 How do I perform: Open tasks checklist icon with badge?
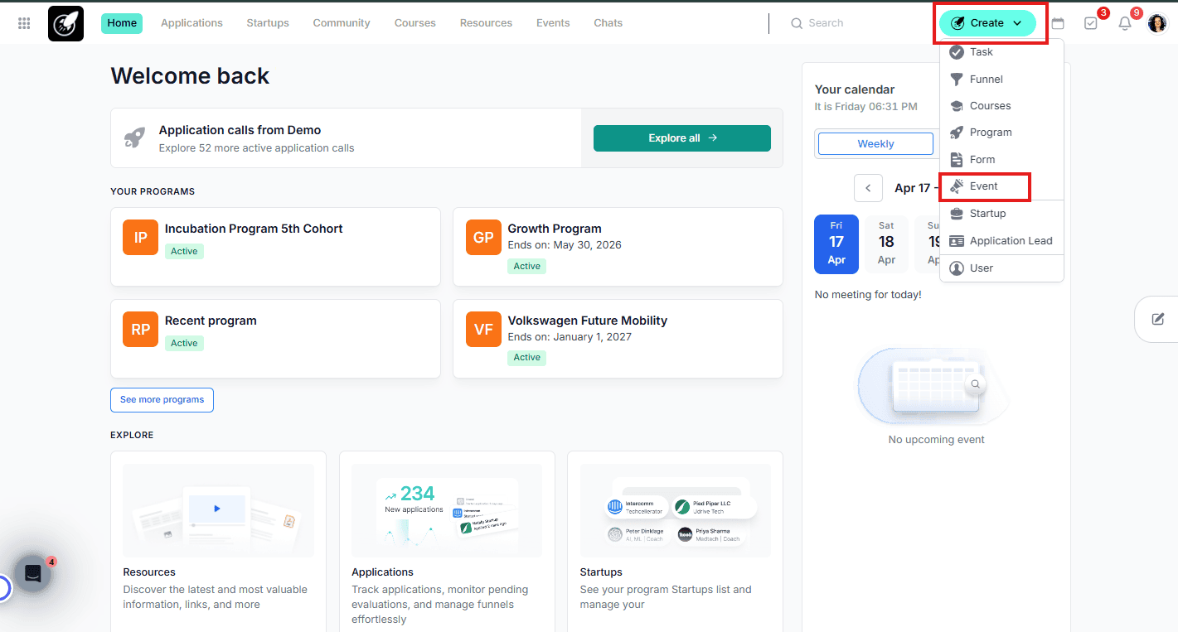point(1091,23)
